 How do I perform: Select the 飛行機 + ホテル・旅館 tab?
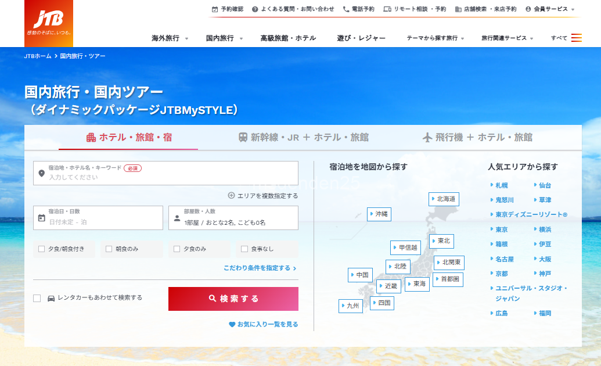(x=477, y=138)
